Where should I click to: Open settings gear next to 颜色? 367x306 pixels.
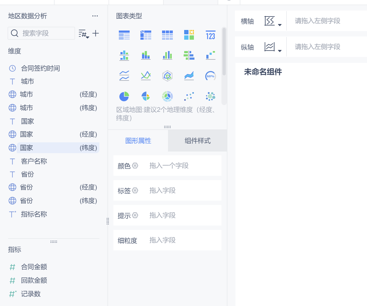click(135, 166)
